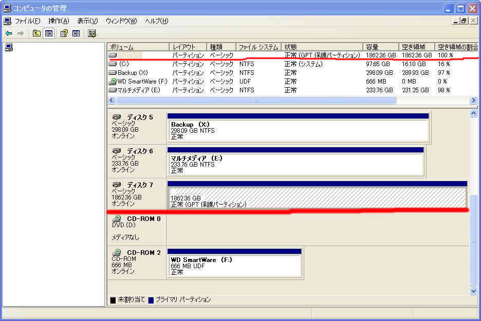The height and width of the screenshot is (321, 481).
Task: Click the DVD (D:) label
Action: click(x=124, y=225)
